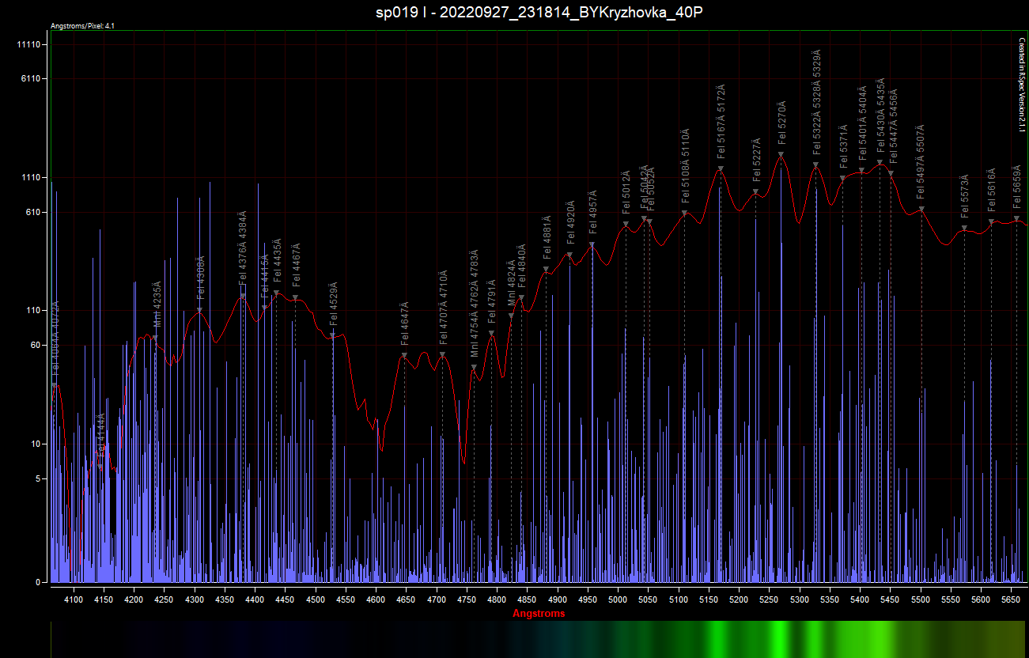This screenshot has width=1029, height=658.
Task: Select the FeI 4376Å 4384Å line label
Action: click(243, 247)
